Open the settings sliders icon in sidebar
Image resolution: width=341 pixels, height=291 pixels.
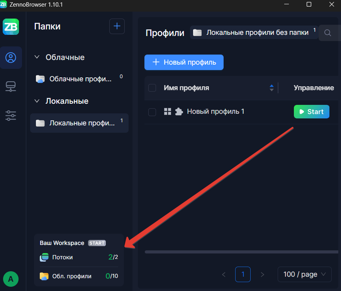click(x=11, y=116)
